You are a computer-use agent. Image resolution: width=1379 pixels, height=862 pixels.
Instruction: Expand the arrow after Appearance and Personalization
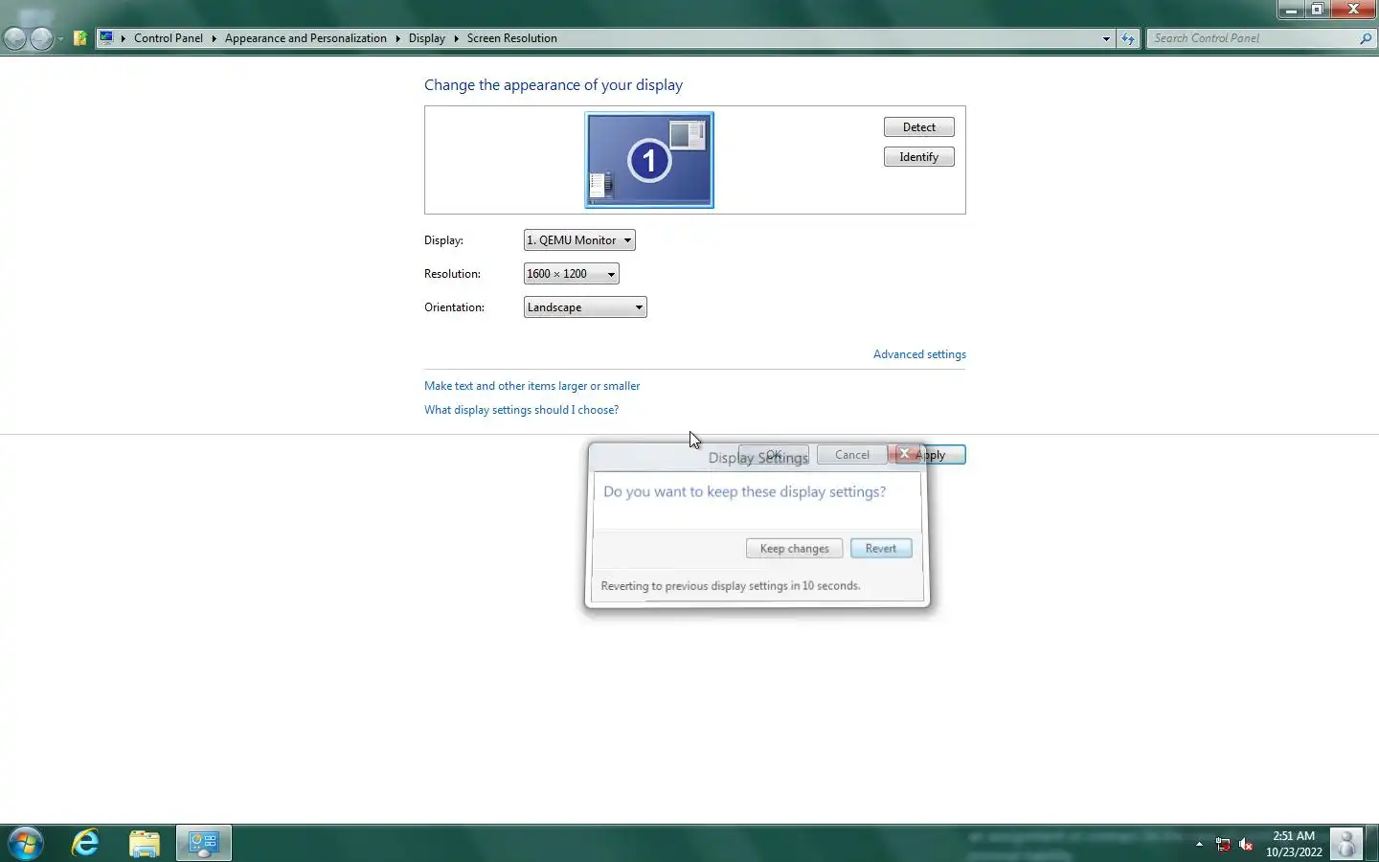coord(397,38)
